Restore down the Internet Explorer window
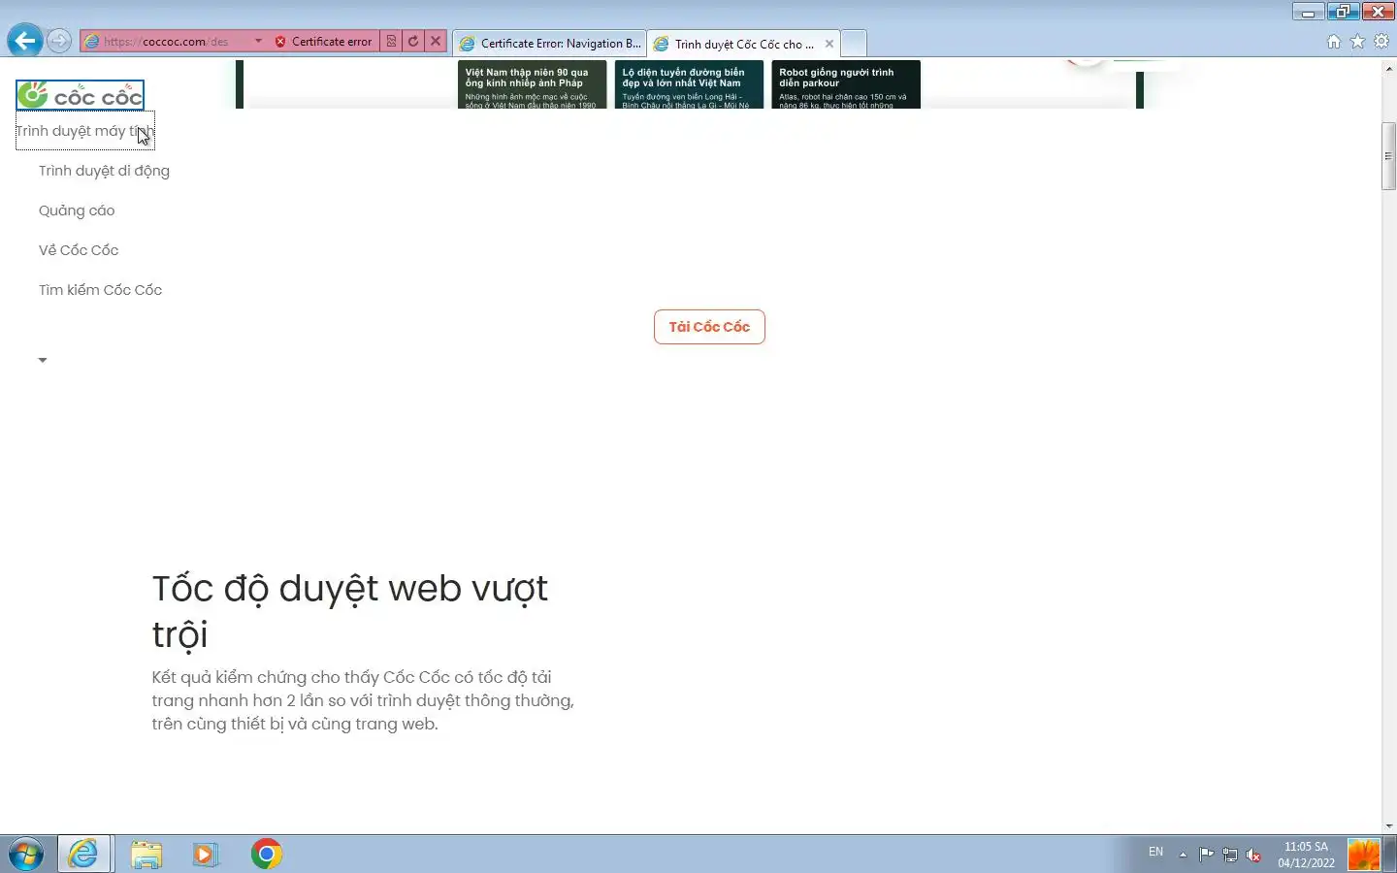Screen dimensions: 1397x873 pyautogui.click(x=1343, y=12)
